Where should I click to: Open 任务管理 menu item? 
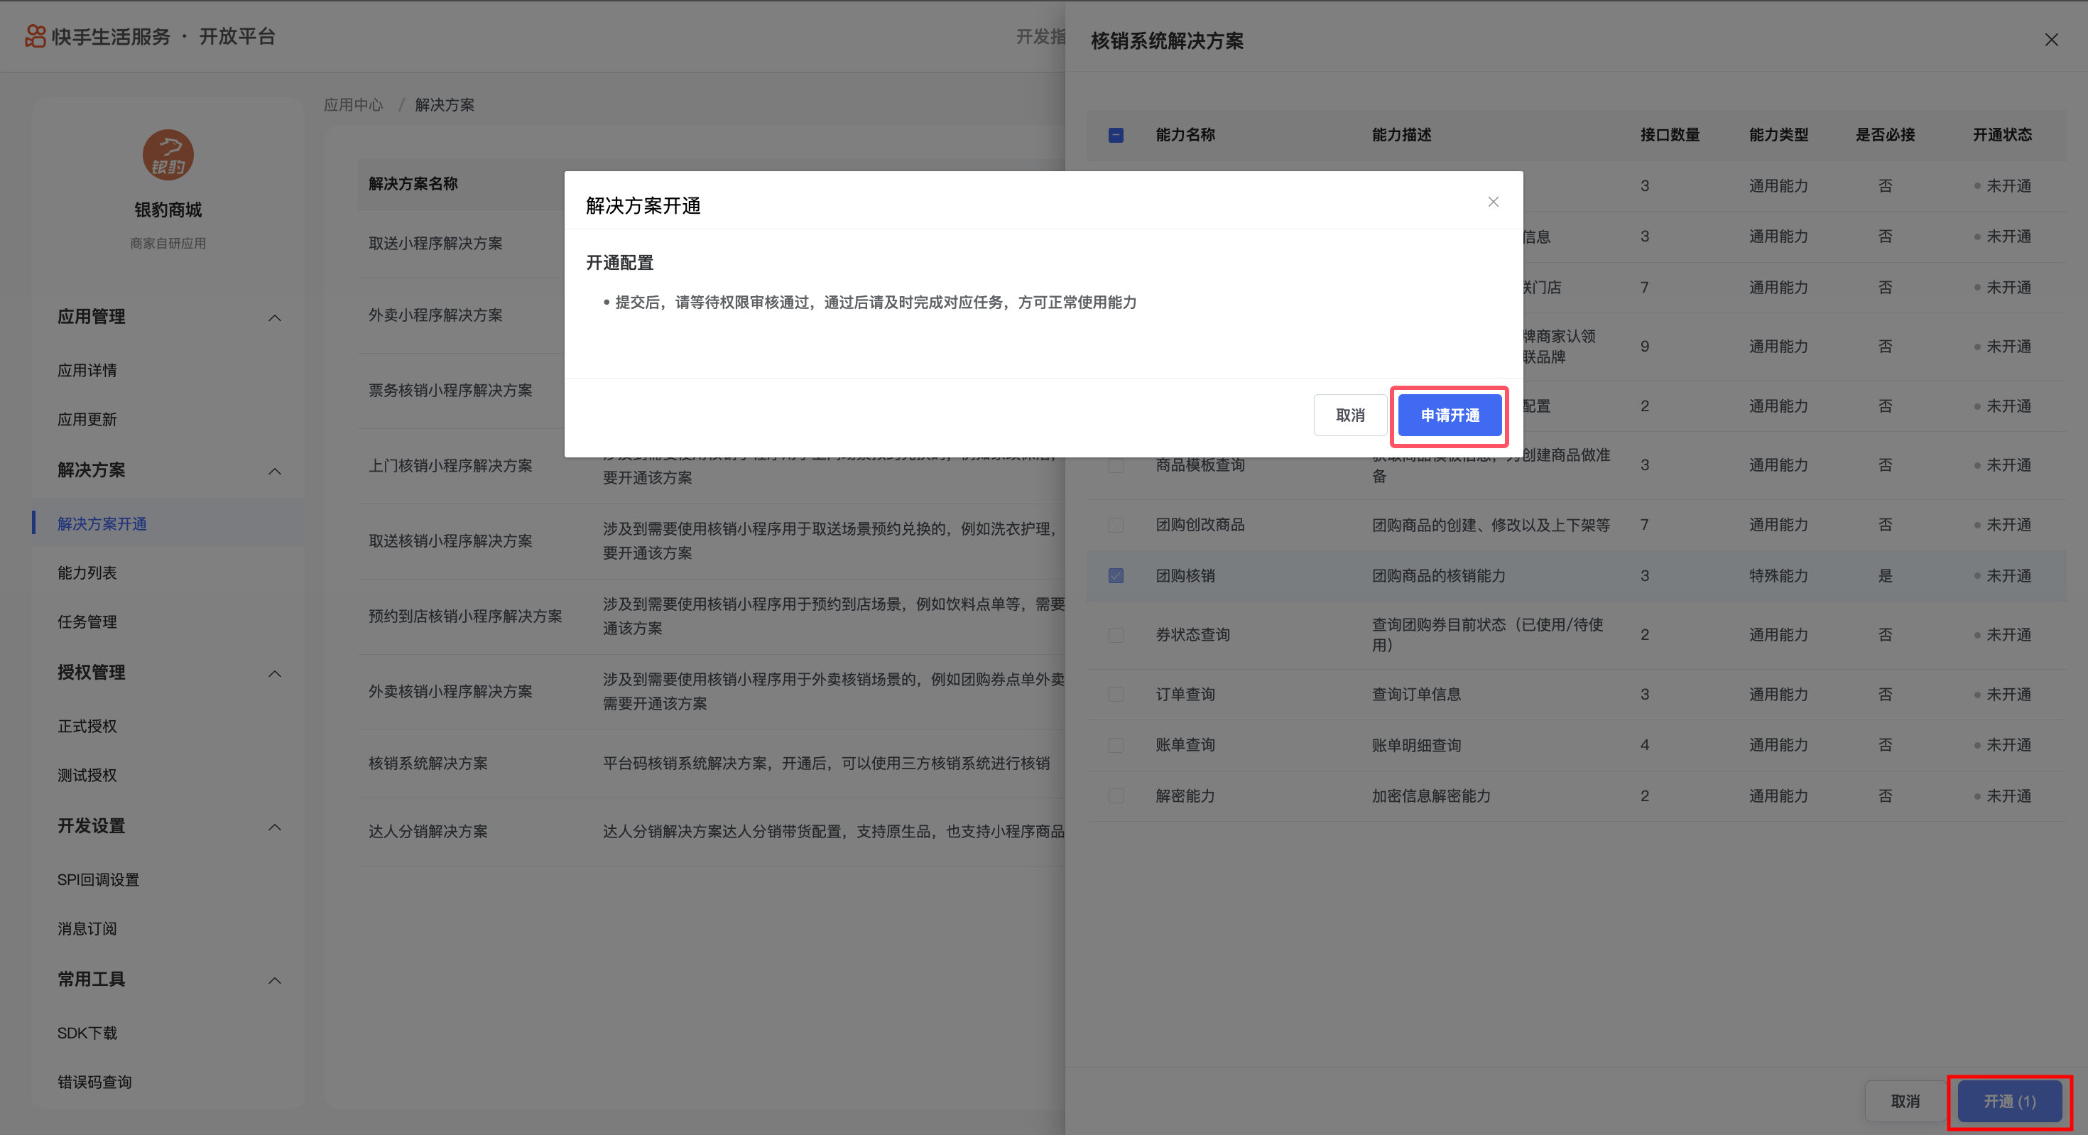[87, 621]
